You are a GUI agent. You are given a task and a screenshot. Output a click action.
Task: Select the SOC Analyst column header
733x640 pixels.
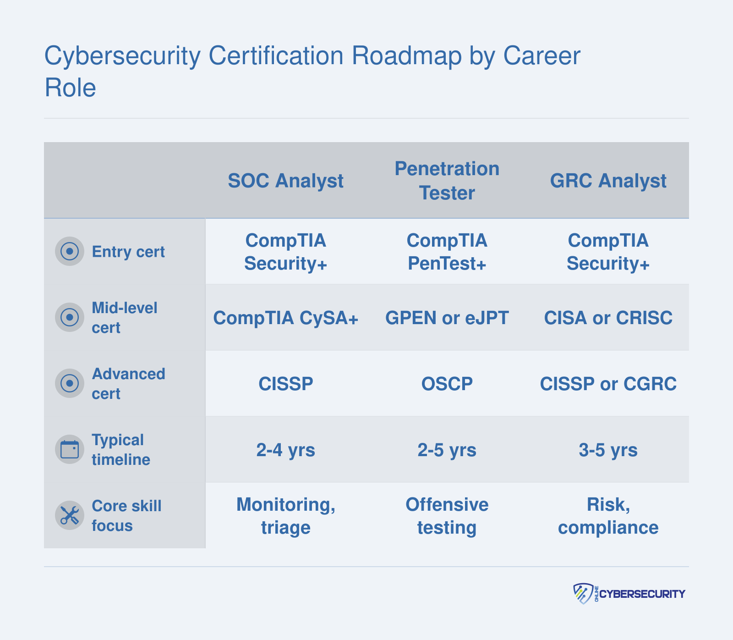pos(286,181)
